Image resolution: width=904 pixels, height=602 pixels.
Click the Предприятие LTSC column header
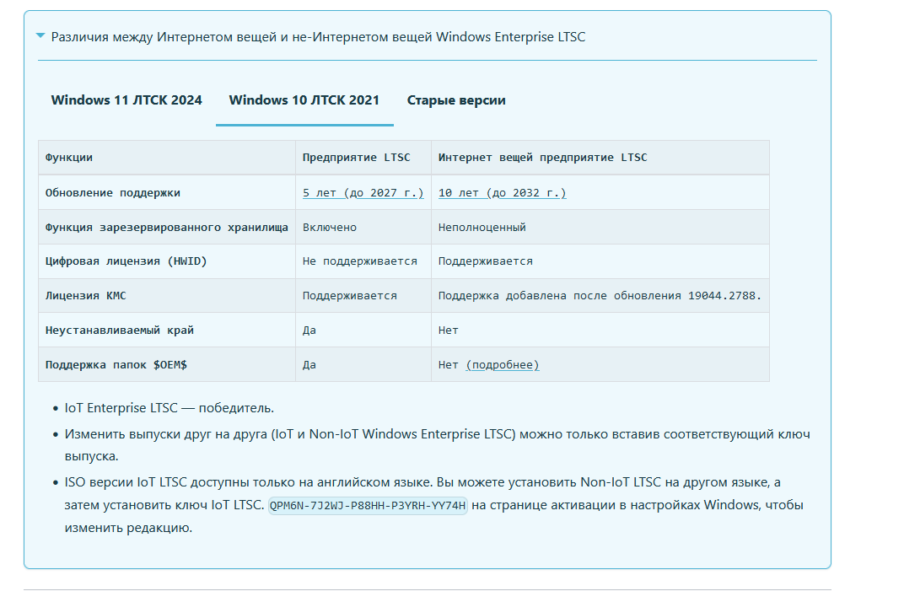363,158
